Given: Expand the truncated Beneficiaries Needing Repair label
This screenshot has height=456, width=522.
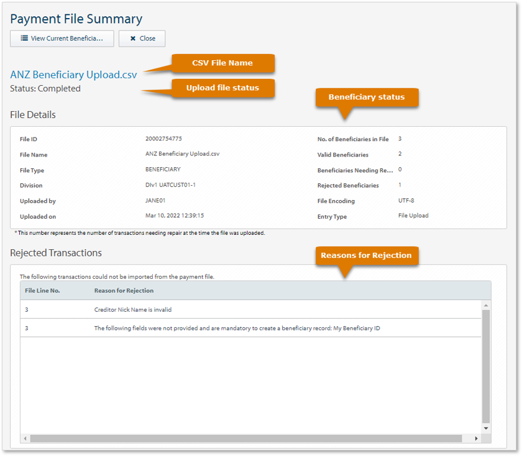Looking at the screenshot, I should 355,170.
